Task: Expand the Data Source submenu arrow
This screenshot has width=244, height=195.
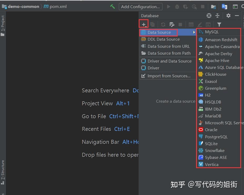Action: (x=194, y=32)
